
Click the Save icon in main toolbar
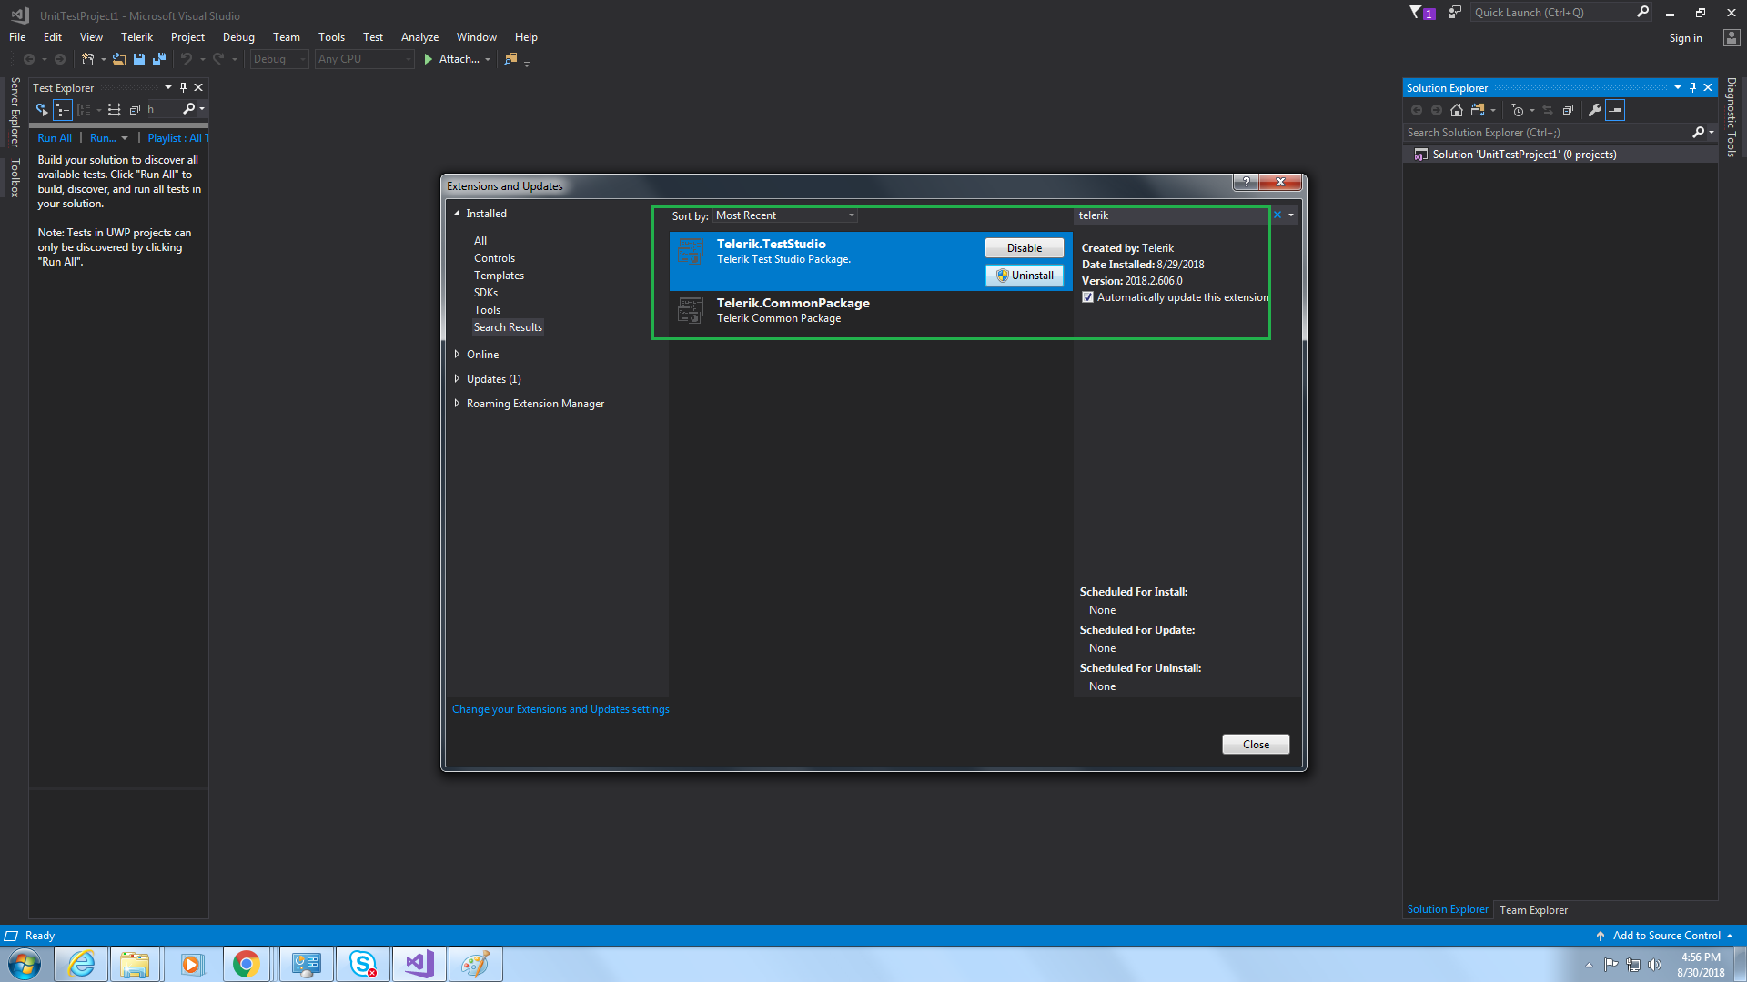139,59
